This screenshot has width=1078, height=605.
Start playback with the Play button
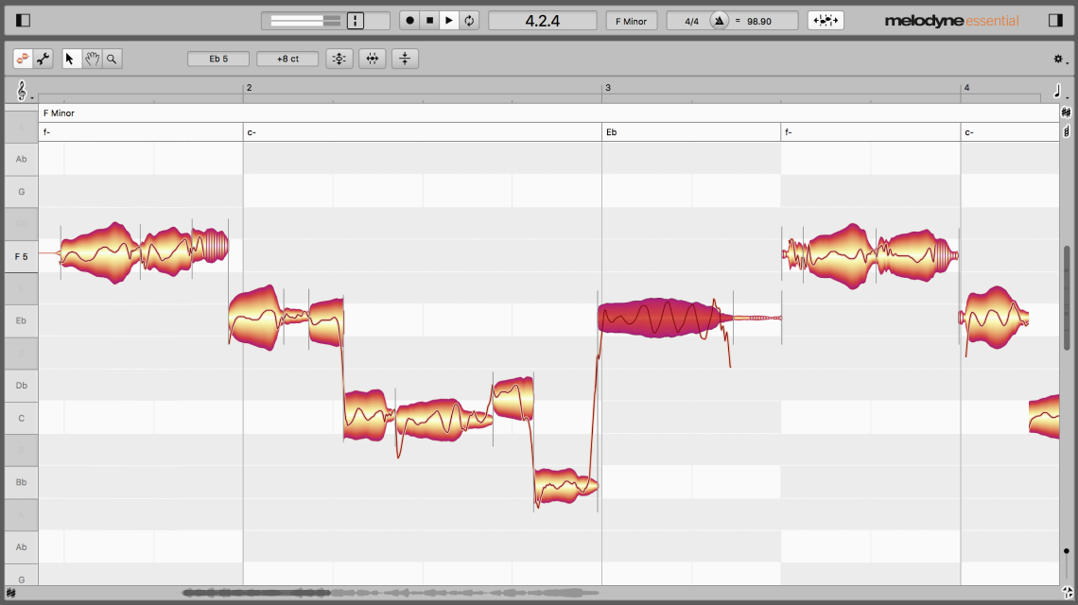pyautogui.click(x=449, y=21)
